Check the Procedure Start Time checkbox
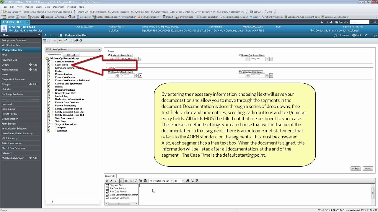 point(109,72)
